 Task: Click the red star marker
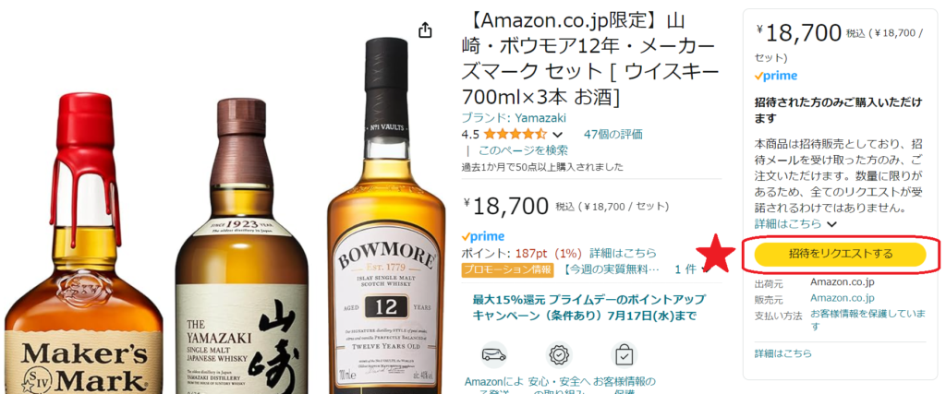point(717,253)
